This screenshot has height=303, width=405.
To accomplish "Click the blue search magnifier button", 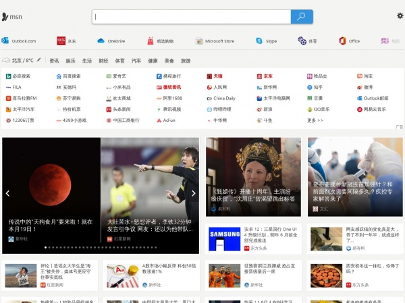I will pyautogui.click(x=301, y=17).
